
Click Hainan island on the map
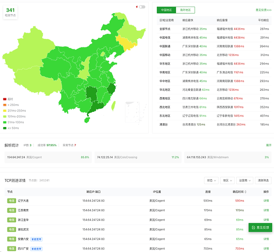click(87, 120)
